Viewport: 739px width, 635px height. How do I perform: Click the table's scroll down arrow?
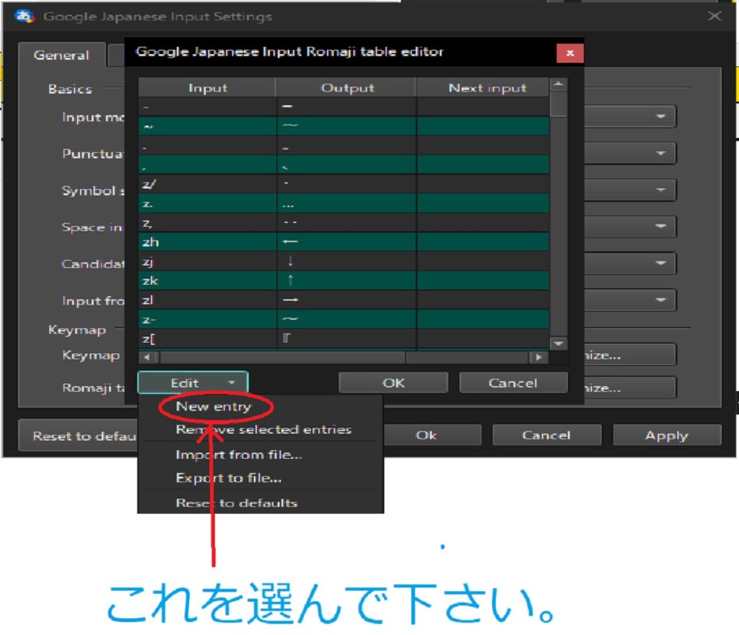pyautogui.click(x=559, y=343)
